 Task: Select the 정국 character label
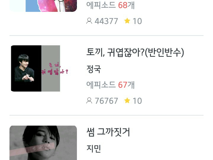pos(93,69)
